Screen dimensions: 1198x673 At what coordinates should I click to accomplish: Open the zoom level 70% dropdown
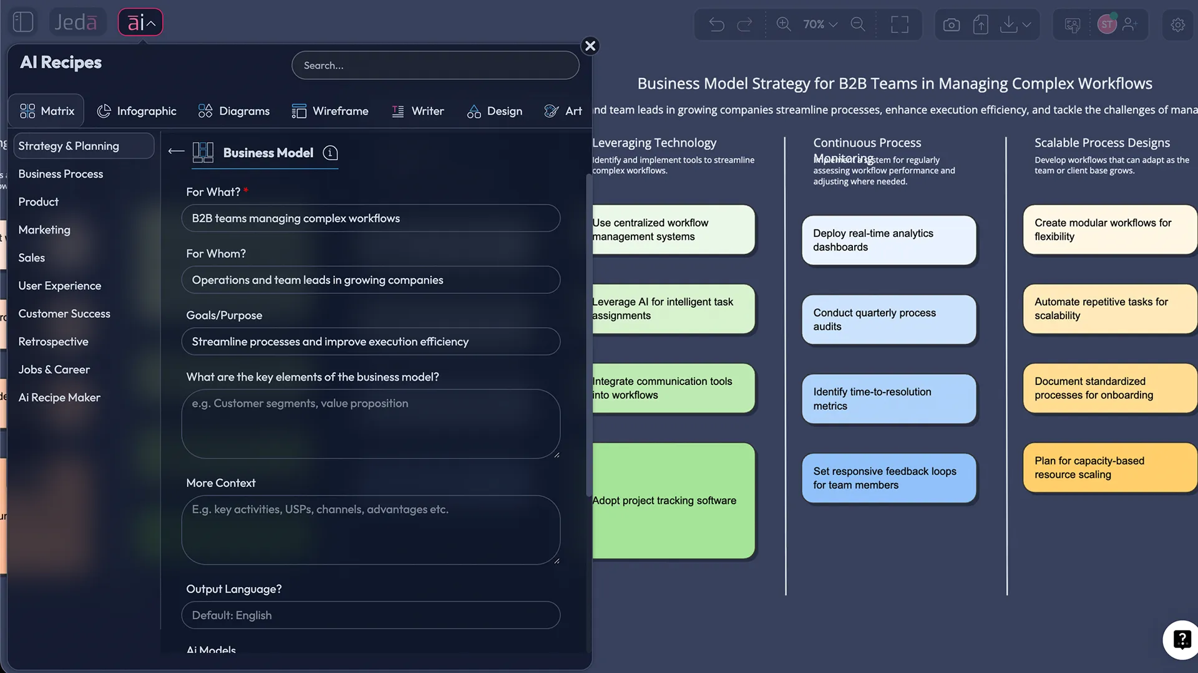pyautogui.click(x=819, y=24)
